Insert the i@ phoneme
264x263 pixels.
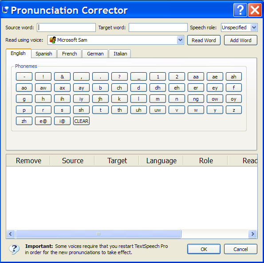62,121
